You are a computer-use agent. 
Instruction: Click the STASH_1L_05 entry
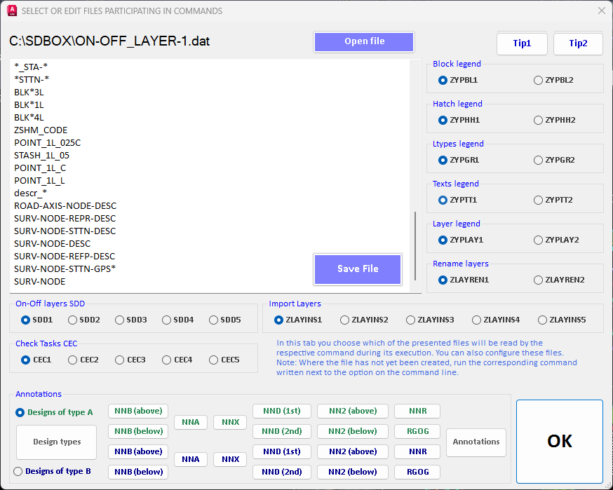tap(41, 156)
